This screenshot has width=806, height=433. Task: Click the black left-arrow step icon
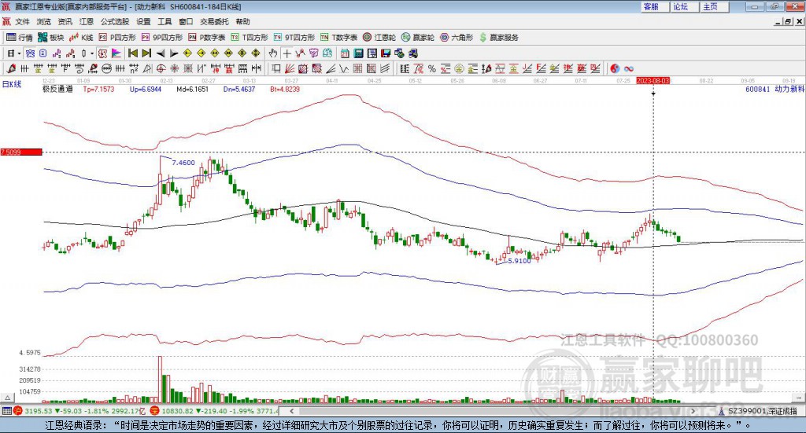161,53
